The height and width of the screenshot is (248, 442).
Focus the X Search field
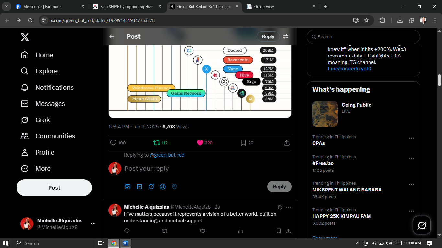pyautogui.click(x=363, y=37)
